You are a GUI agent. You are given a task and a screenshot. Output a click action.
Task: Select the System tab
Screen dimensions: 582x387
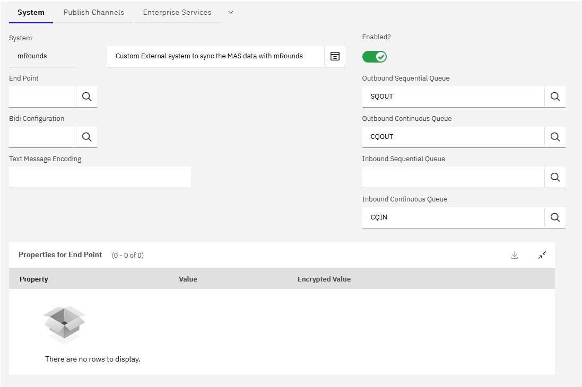point(31,12)
